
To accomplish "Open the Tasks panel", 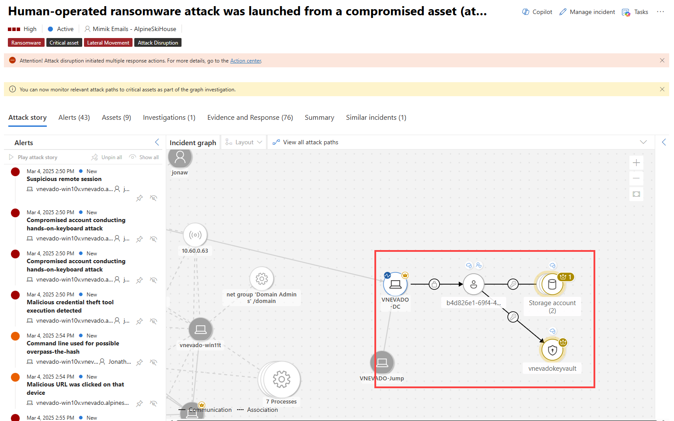I will (635, 12).
